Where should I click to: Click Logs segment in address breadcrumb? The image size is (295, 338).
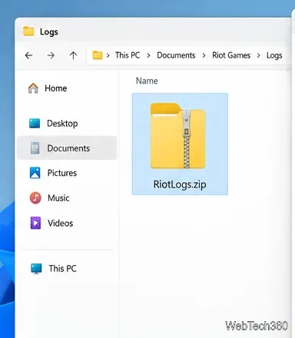[x=274, y=55]
